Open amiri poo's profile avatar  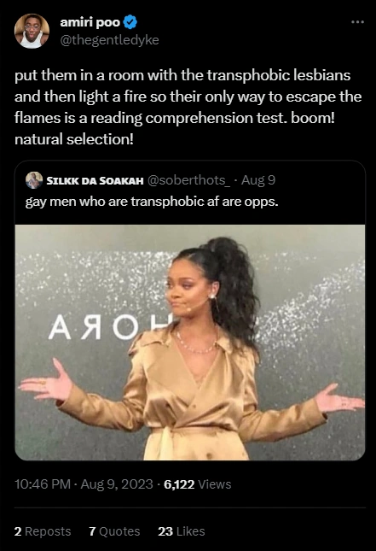pyautogui.click(x=32, y=31)
